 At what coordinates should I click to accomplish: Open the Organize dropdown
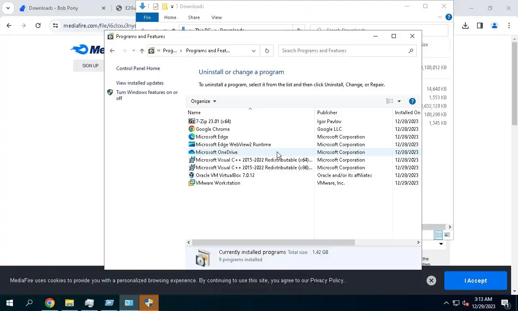[204, 101]
